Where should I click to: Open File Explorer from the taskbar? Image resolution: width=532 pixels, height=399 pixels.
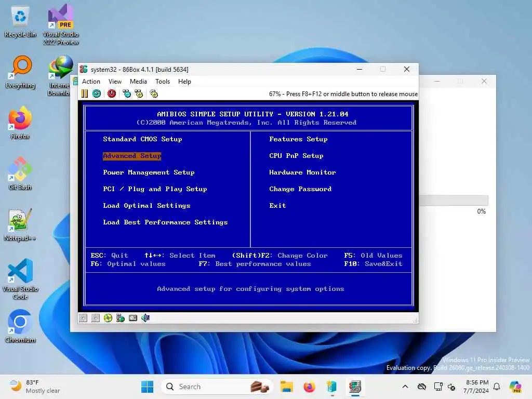tap(287, 387)
